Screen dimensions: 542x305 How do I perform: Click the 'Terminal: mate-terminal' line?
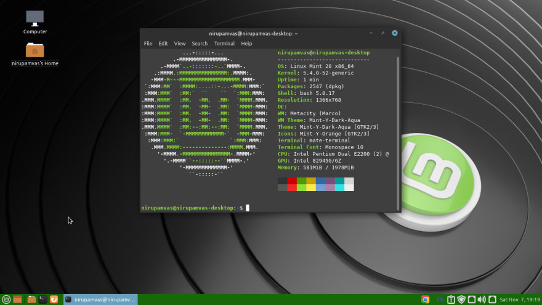click(314, 140)
